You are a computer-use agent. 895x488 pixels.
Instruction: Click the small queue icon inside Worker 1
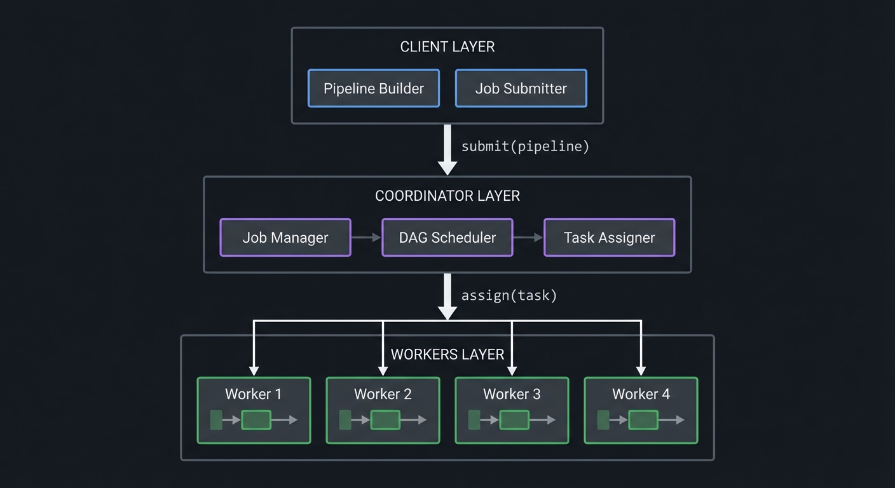217,419
